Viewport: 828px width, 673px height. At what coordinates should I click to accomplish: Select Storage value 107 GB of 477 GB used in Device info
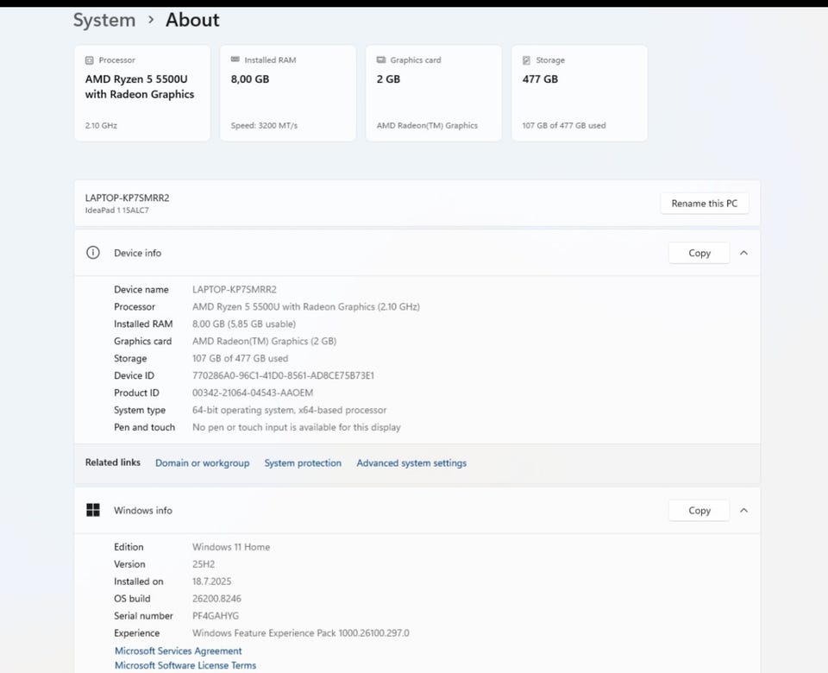pos(241,358)
